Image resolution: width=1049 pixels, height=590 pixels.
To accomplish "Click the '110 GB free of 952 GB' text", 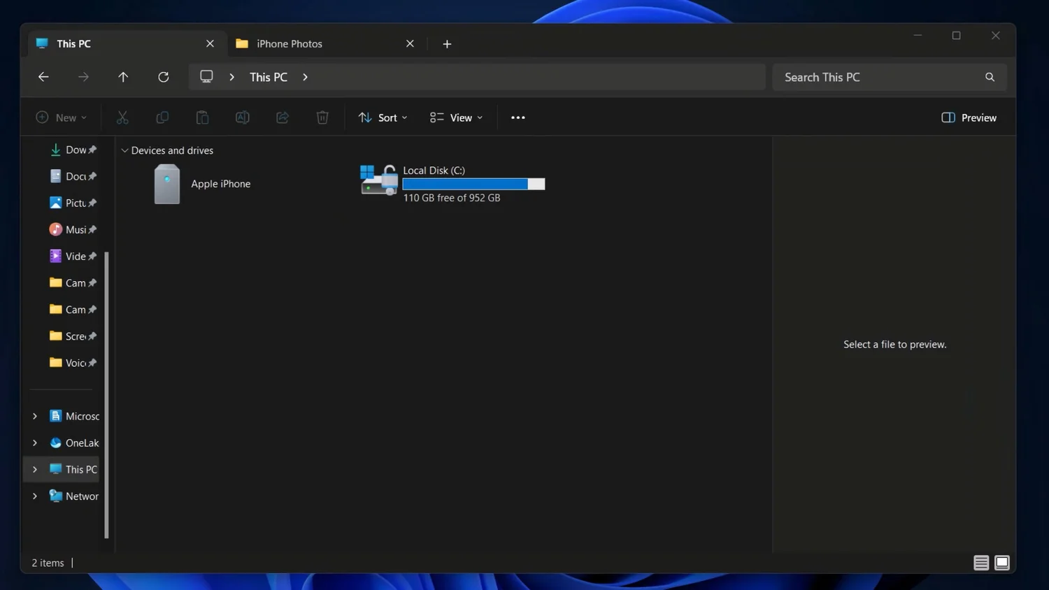I will 452,198.
